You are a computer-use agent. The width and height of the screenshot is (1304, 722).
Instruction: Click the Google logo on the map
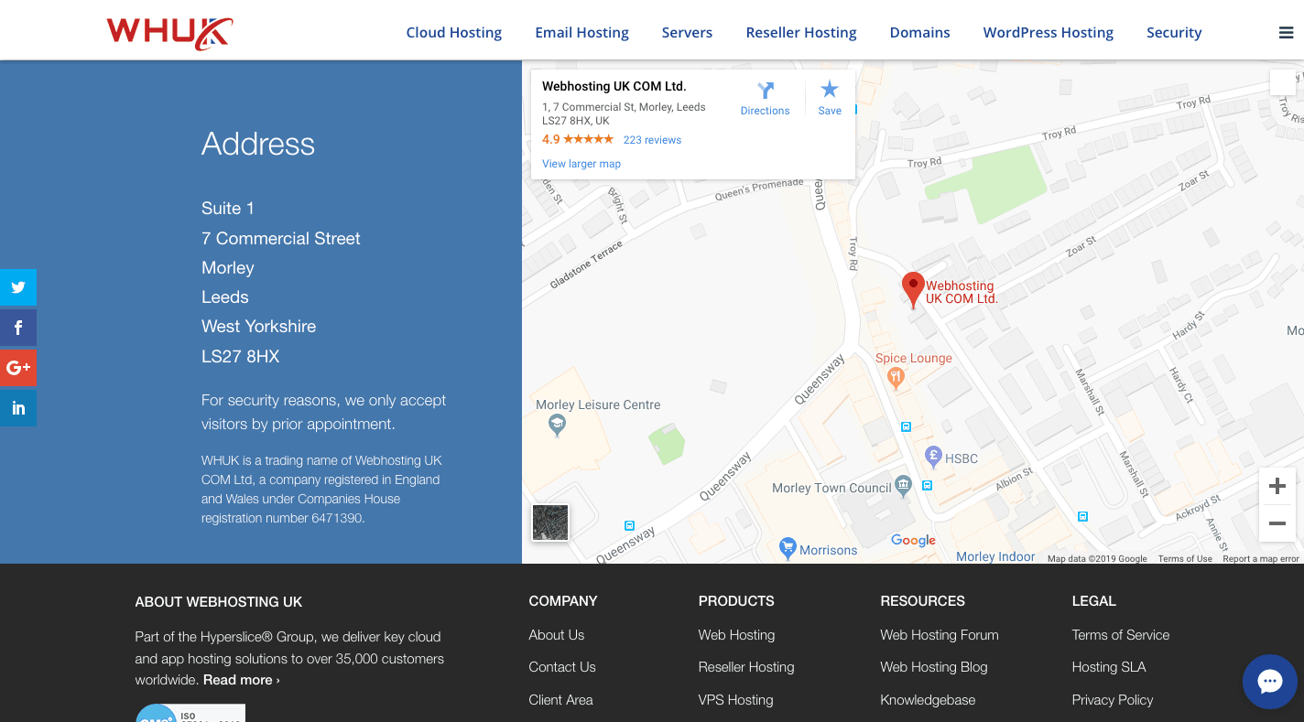[x=913, y=540]
